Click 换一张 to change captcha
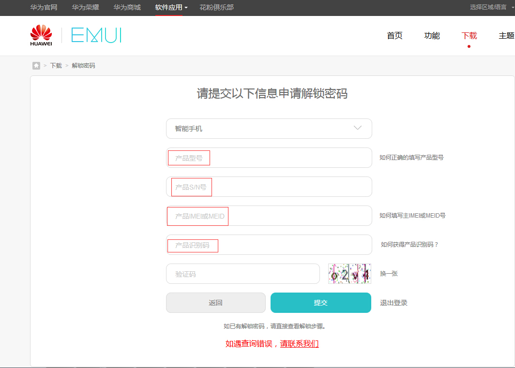This screenshot has height=368, width=515. click(389, 273)
